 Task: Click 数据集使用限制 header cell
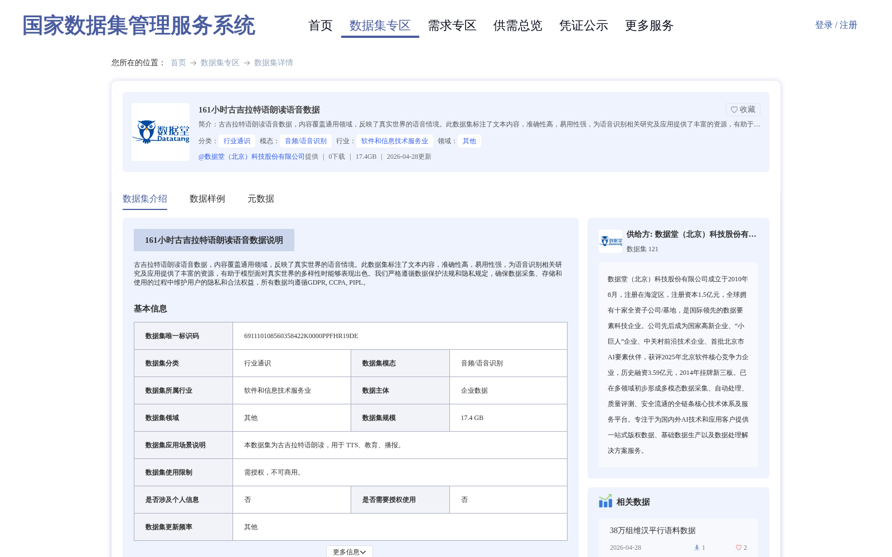click(183, 472)
